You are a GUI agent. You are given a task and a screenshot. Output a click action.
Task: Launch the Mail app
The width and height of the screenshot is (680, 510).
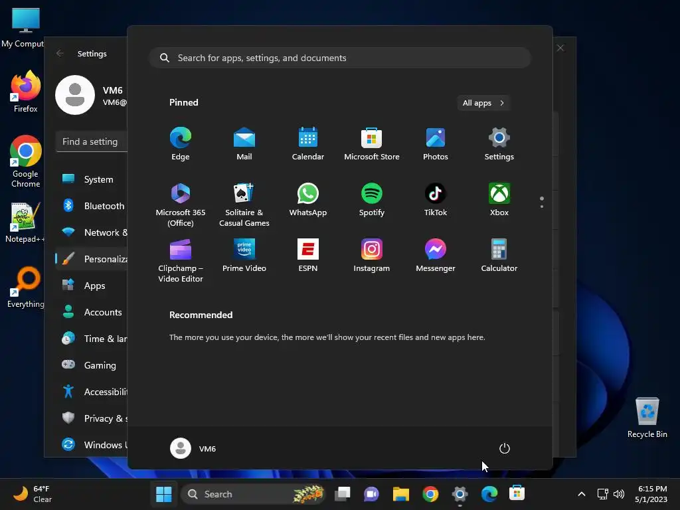pyautogui.click(x=244, y=143)
